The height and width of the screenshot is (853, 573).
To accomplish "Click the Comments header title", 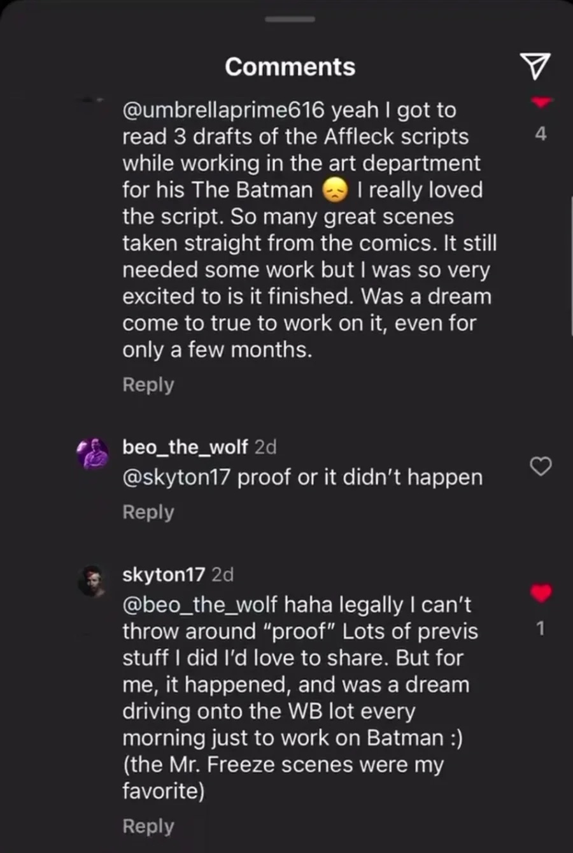I will (x=290, y=67).
